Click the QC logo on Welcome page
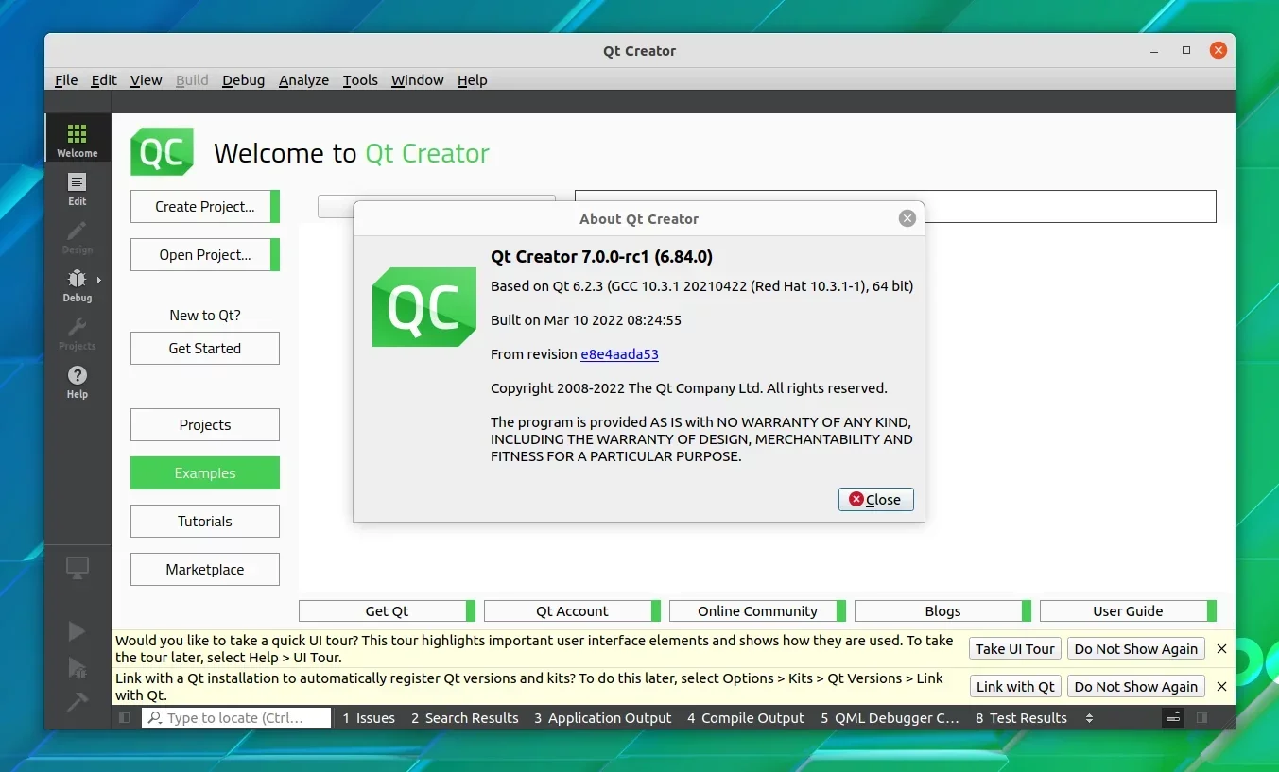Viewport: 1279px width, 772px height. (162, 152)
